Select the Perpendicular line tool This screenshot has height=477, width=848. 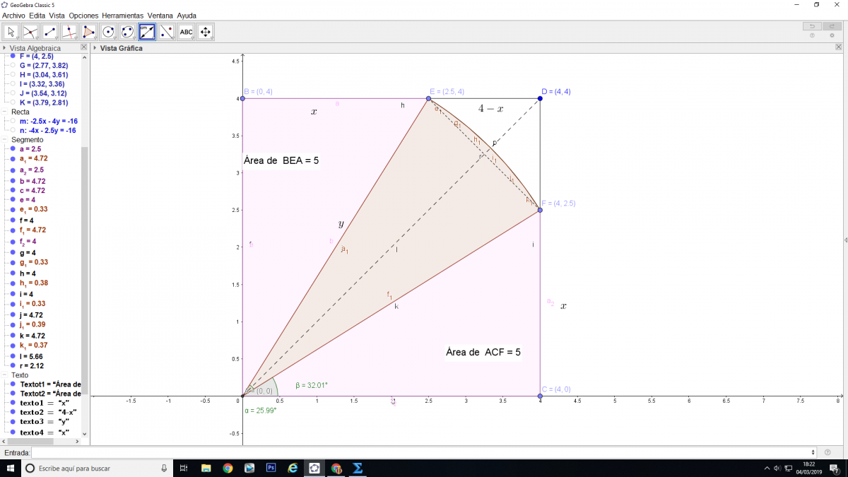(69, 32)
